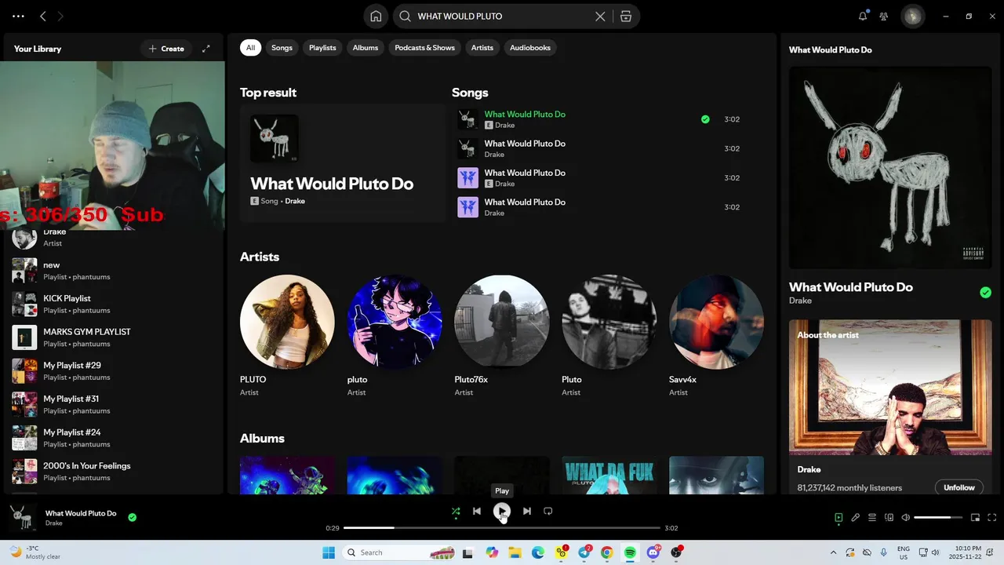The image size is (1004, 565).
Task: Select the Songs filter chip
Action: [282, 48]
